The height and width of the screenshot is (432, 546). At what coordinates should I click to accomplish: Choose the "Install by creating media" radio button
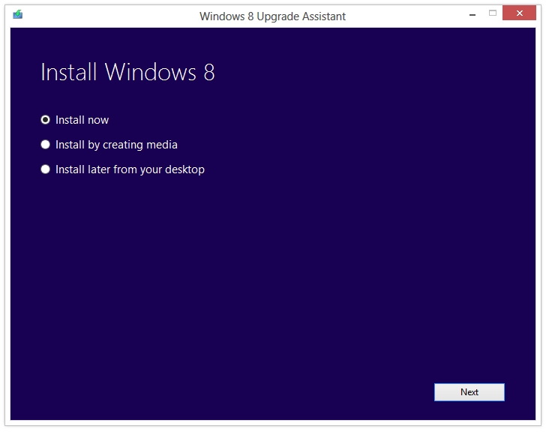click(x=46, y=145)
